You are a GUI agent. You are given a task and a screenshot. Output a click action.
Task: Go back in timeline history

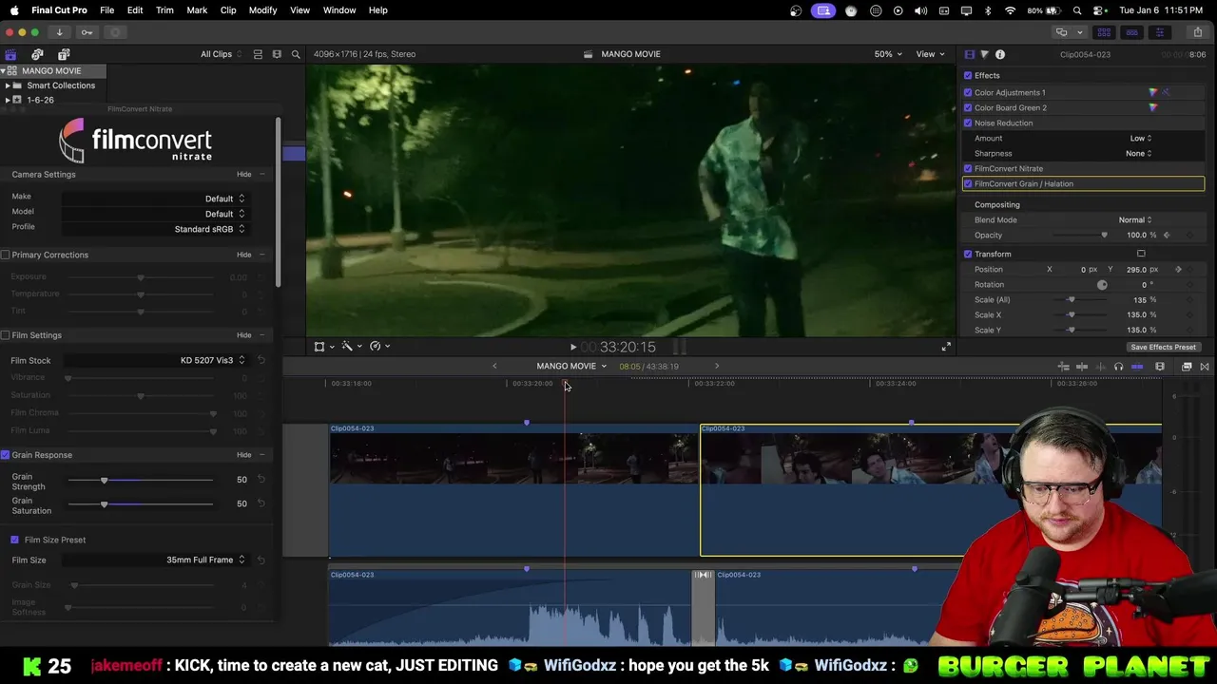pos(494,367)
